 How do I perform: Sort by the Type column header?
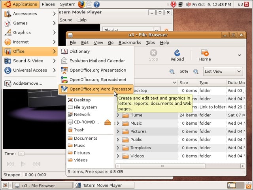click(x=212, y=83)
